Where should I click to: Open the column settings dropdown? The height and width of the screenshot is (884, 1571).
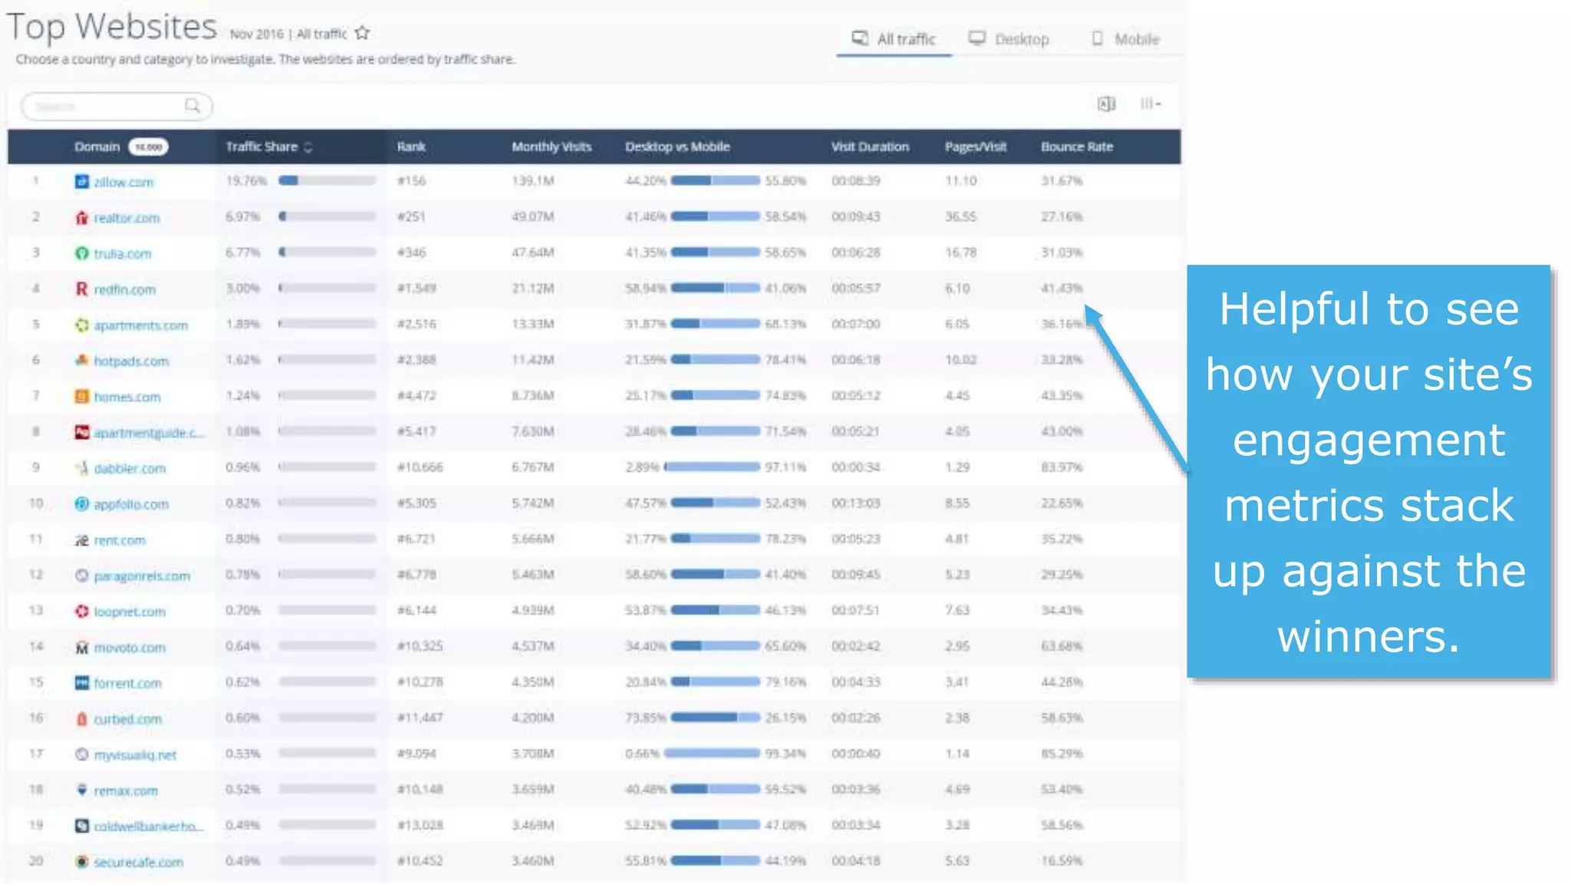[x=1150, y=104]
